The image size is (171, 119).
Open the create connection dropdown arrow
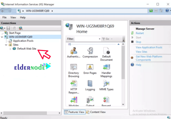pyautogui.click(x=4, y=28)
